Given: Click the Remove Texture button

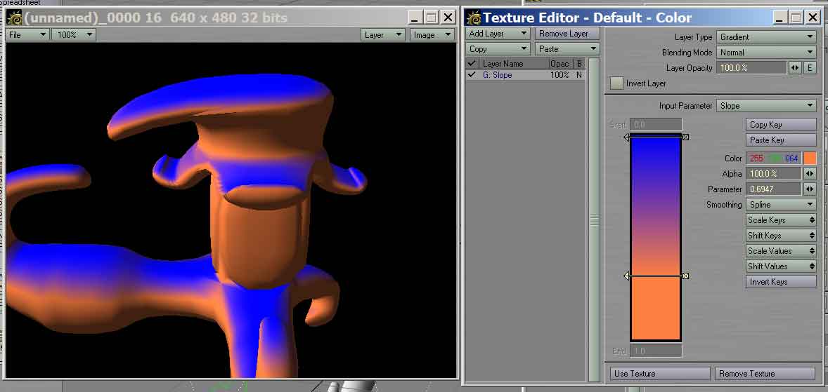Looking at the screenshot, I should [x=765, y=374].
